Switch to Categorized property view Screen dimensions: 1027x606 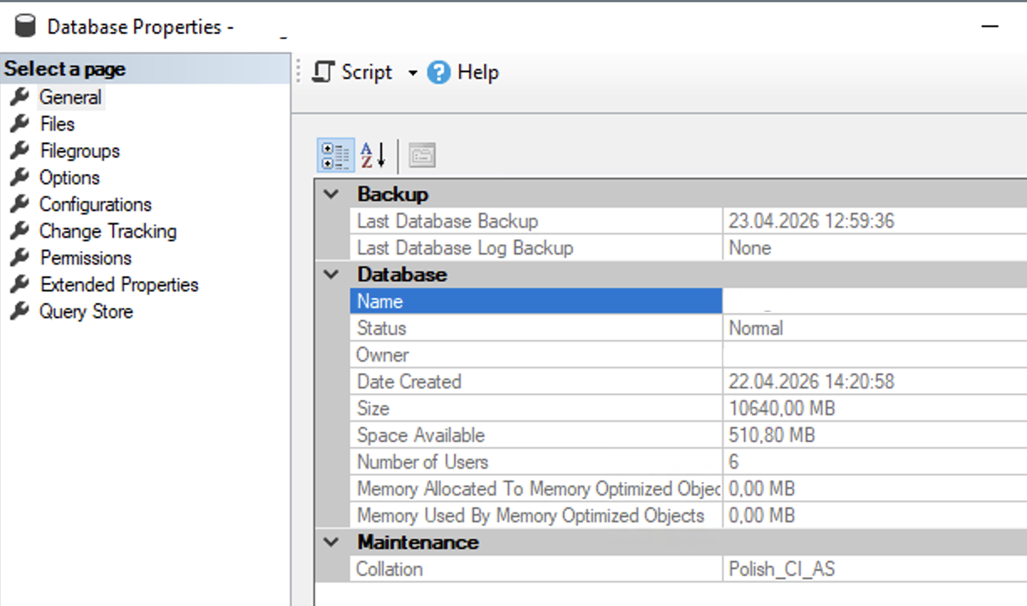pyautogui.click(x=334, y=153)
